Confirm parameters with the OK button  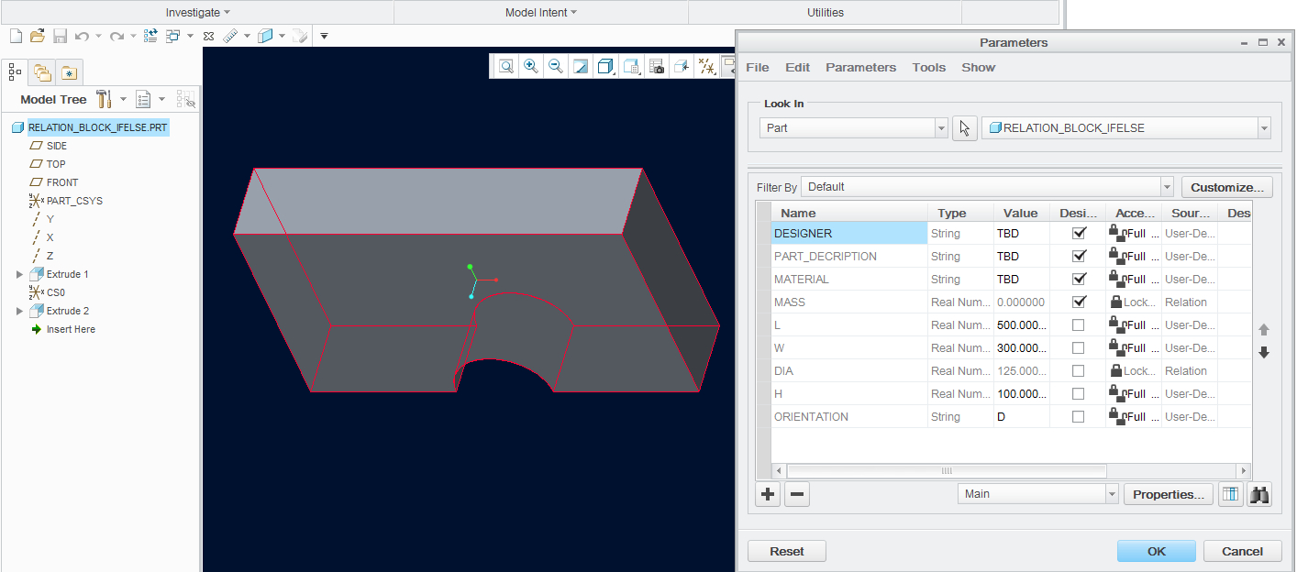(1156, 551)
